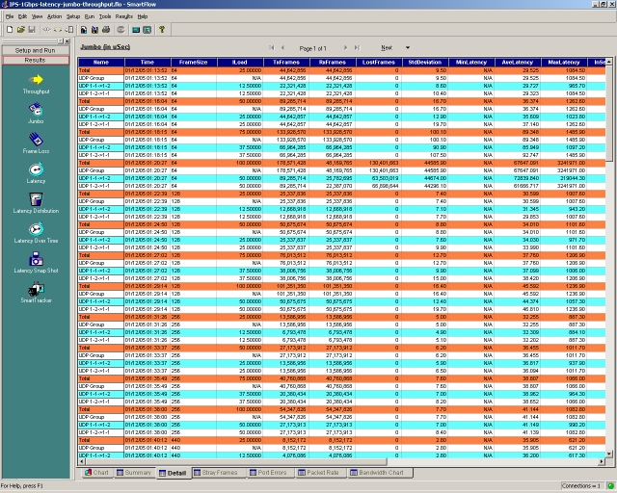The image size is (617, 493).
Task: Click the yellow key help toolbar icon
Action: coord(162,30)
